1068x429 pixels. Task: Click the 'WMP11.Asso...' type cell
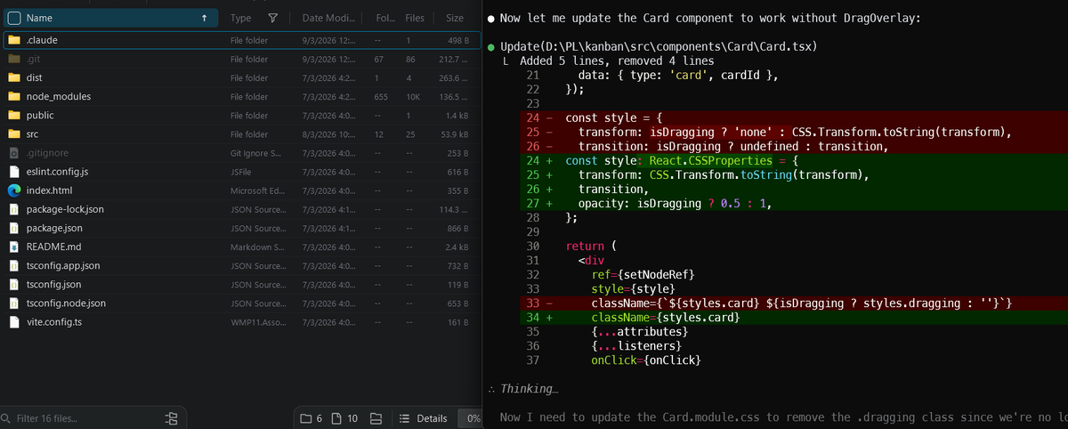click(258, 321)
